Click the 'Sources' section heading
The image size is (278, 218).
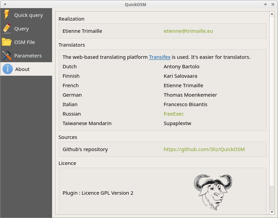tap(68, 137)
